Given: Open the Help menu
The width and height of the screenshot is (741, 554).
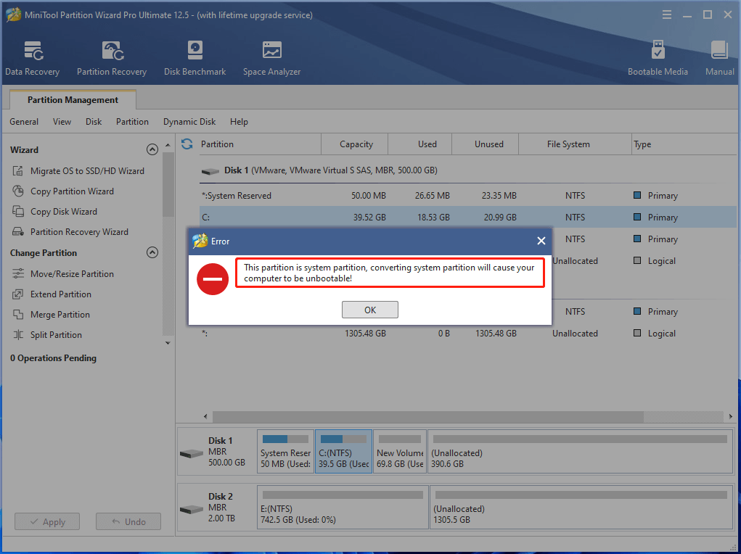Looking at the screenshot, I should coord(239,122).
